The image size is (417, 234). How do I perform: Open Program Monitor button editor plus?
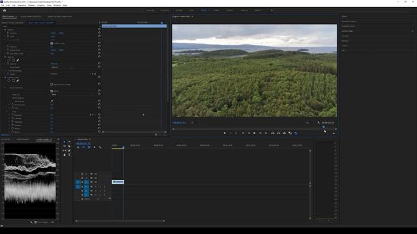pyautogui.click(x=334, y=133)
